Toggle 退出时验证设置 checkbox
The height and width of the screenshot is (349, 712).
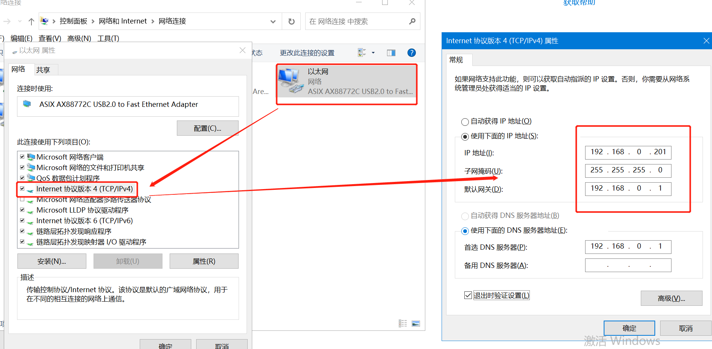coord(468,296)
